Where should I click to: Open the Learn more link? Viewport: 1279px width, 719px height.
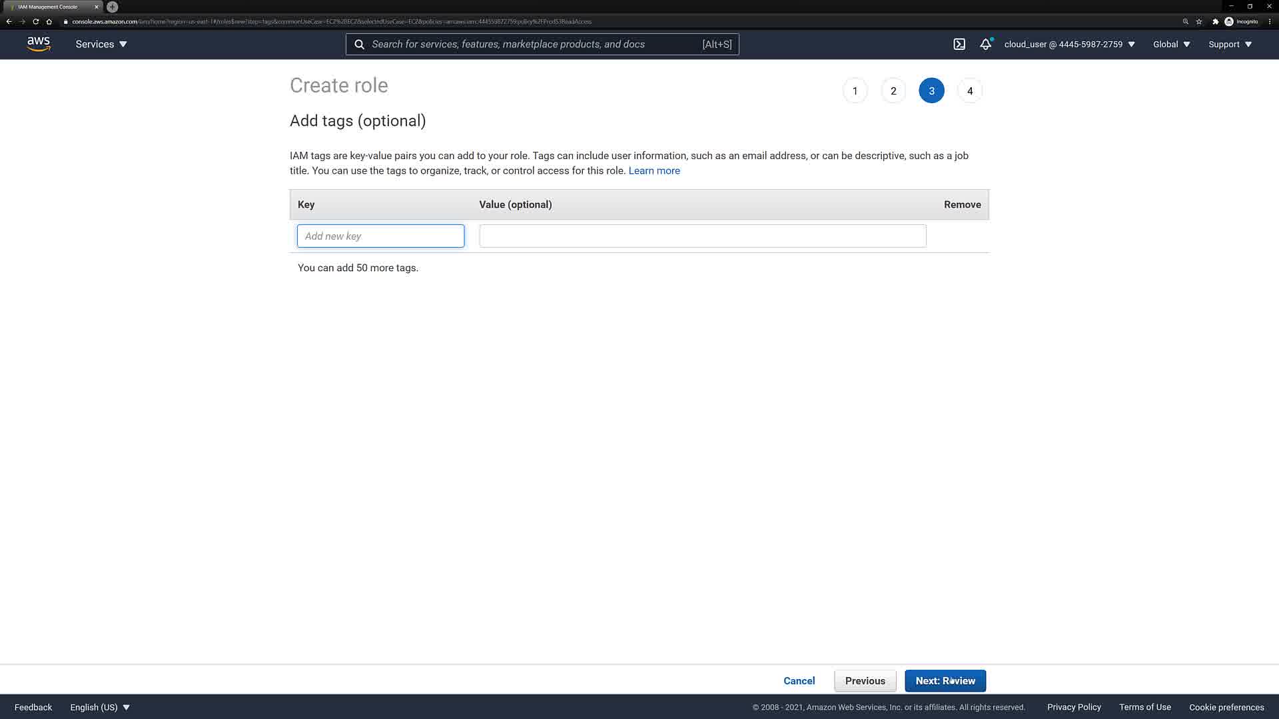coord(654,170)
